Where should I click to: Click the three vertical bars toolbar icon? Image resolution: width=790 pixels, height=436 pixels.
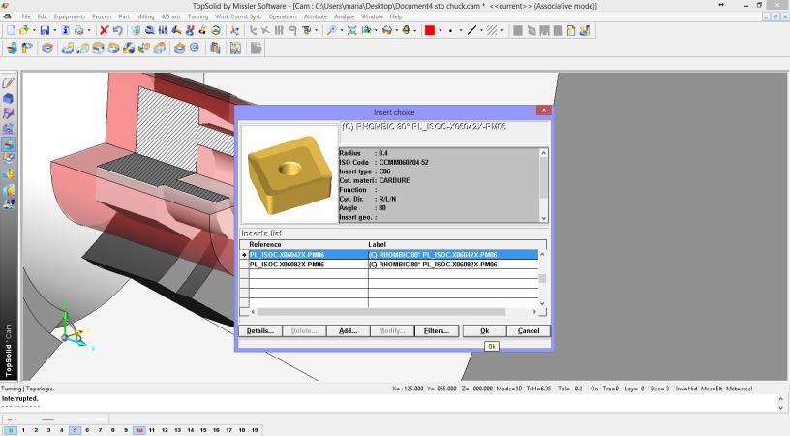(x=279, y=31)
